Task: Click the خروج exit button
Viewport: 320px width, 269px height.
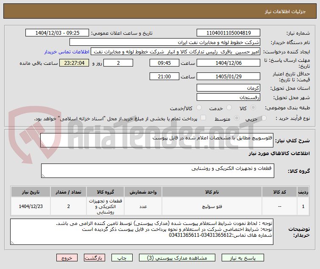Action: click(x=67, y=258)
